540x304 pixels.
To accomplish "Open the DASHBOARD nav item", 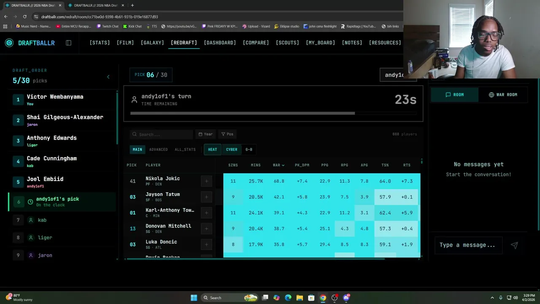I will click(x=220, y=43).
